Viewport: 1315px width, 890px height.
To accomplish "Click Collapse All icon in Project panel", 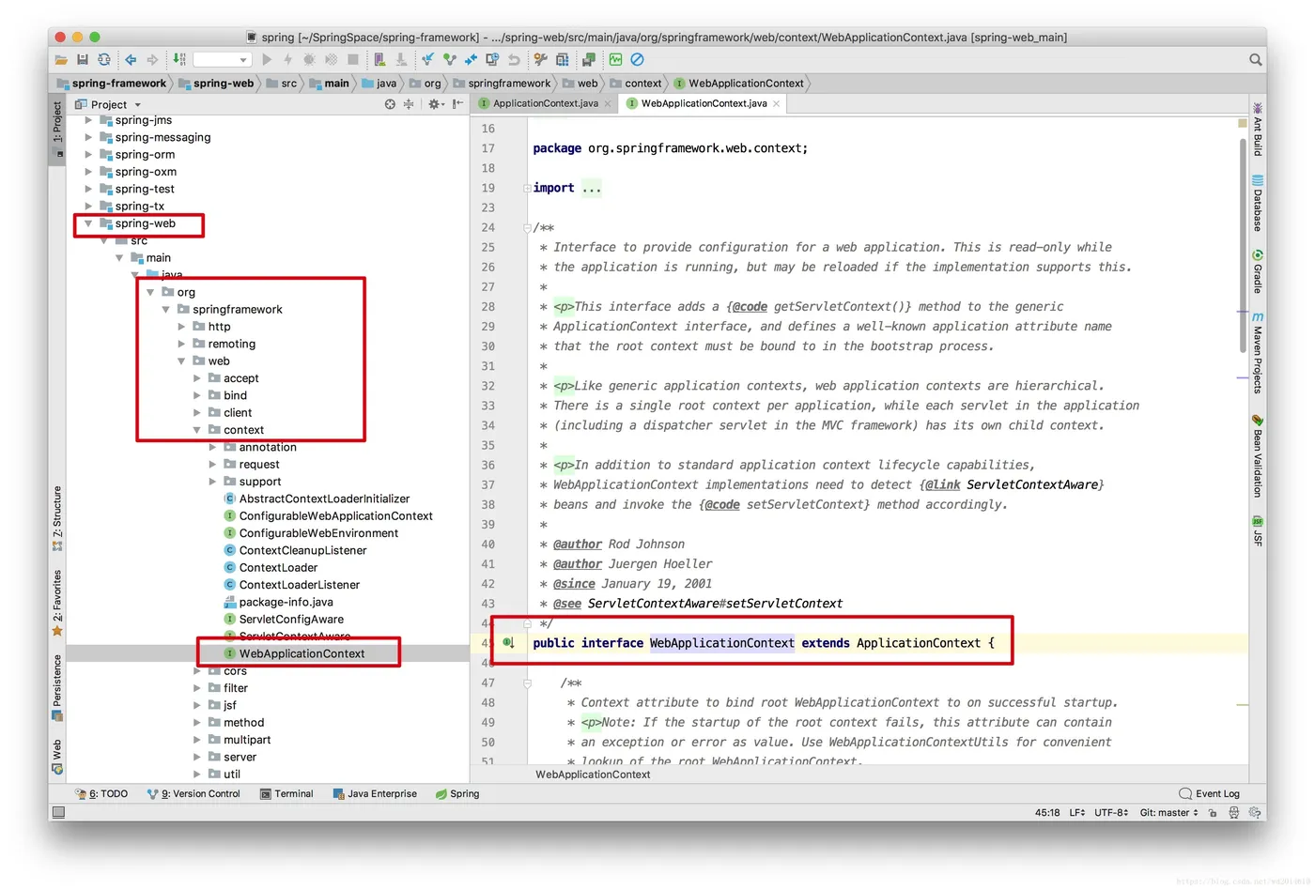I will click(x=409, y=104).
